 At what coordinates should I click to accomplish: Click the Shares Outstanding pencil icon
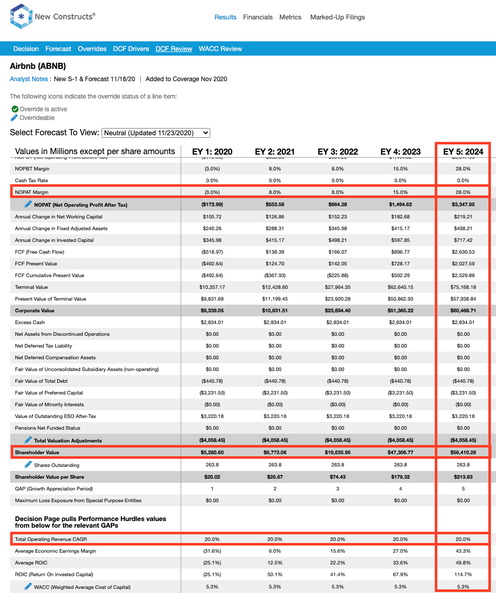[x=28, y=464]
